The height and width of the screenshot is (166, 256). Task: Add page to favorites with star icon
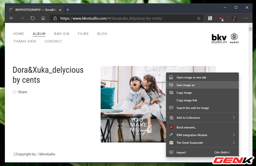pos(199,18)
